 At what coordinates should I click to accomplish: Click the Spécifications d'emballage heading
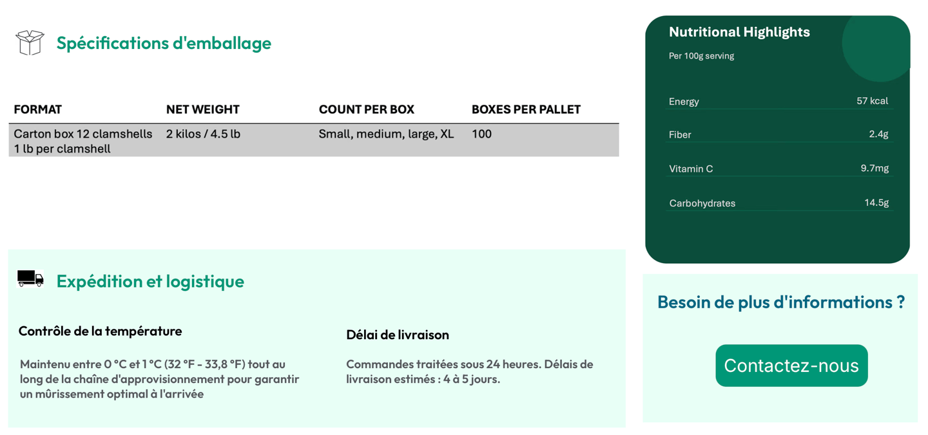pos(164,43)
